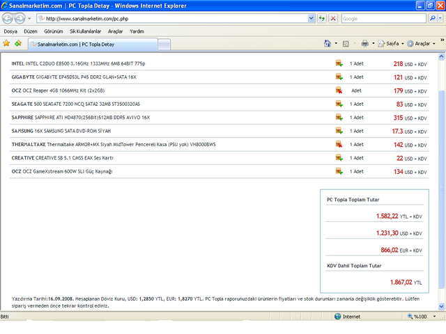Open the Araçlar menu in menu bar
The image size is (446, 334).
[x=115, y=31]
